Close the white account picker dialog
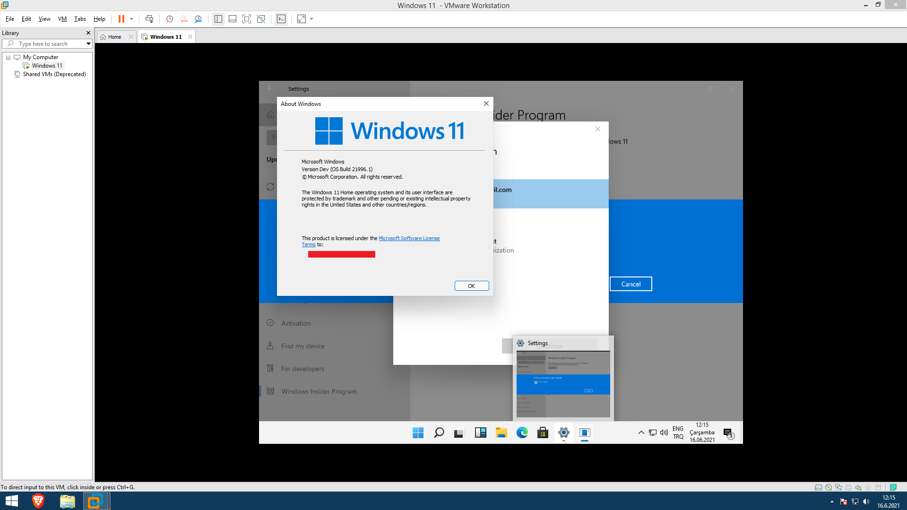This screenshot has width=907, height=510. (598, 129)
